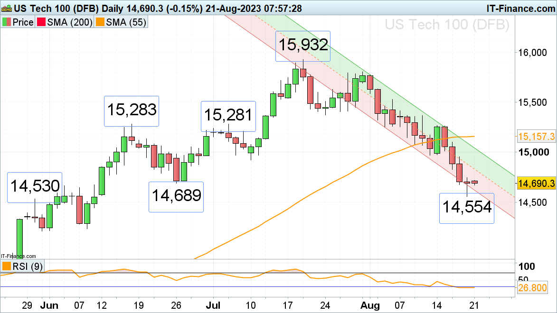Click the 21 date axis label

coord(474,305)
